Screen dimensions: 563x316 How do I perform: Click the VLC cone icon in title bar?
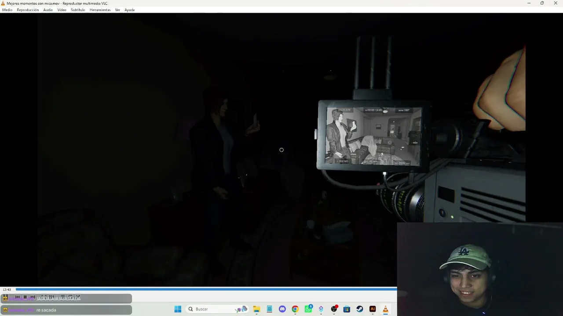(3, 3)
